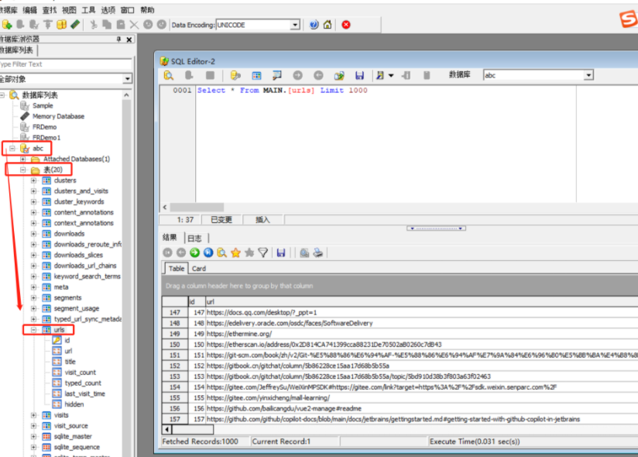This screenshot has height=457, width=638.
Task: Click the SQL editor horizontal scrollbar thumb
Action: [x=197, y=207]
